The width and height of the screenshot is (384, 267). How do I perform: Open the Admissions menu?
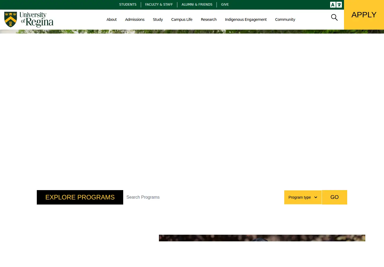(x=135, y=19)
